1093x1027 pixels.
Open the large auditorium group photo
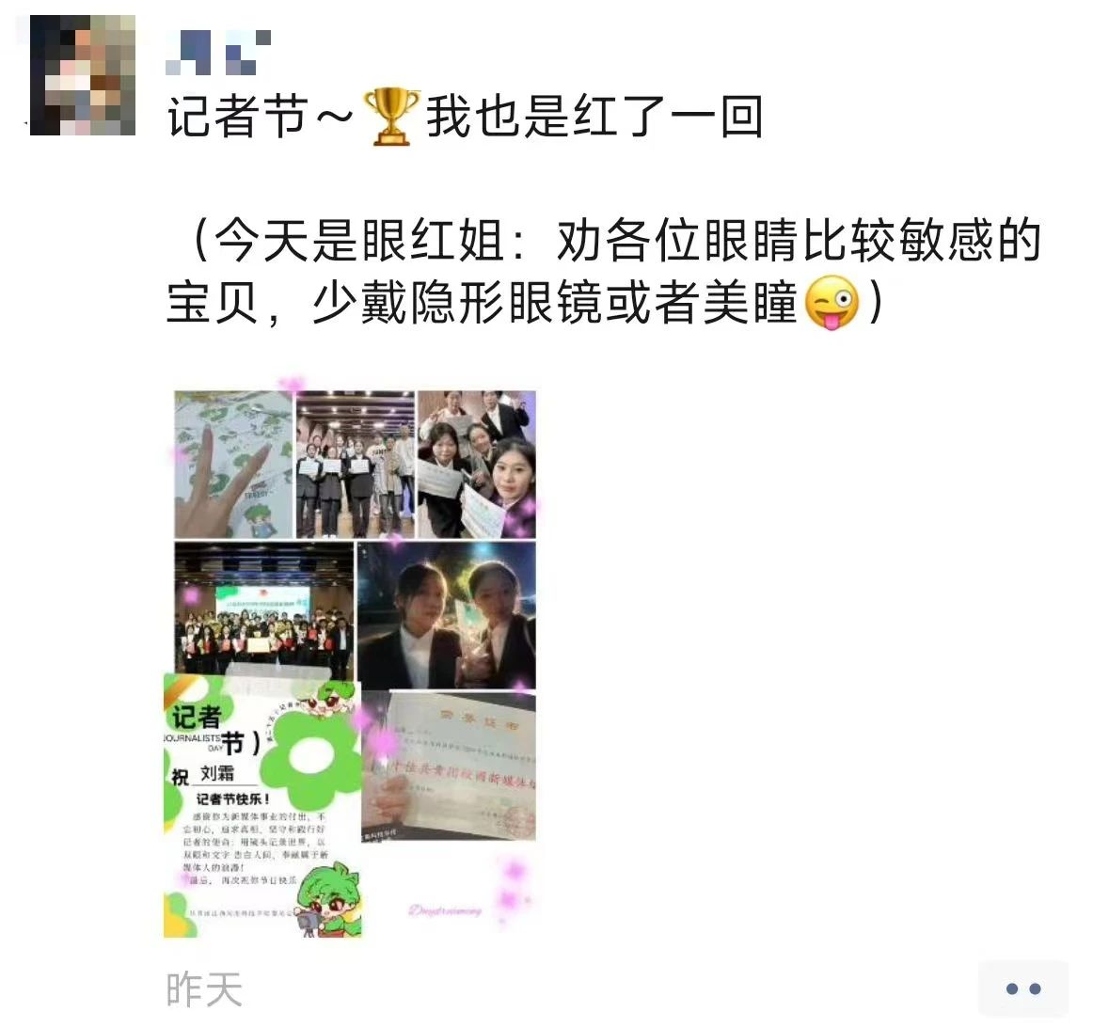click(x=264, y=608)
